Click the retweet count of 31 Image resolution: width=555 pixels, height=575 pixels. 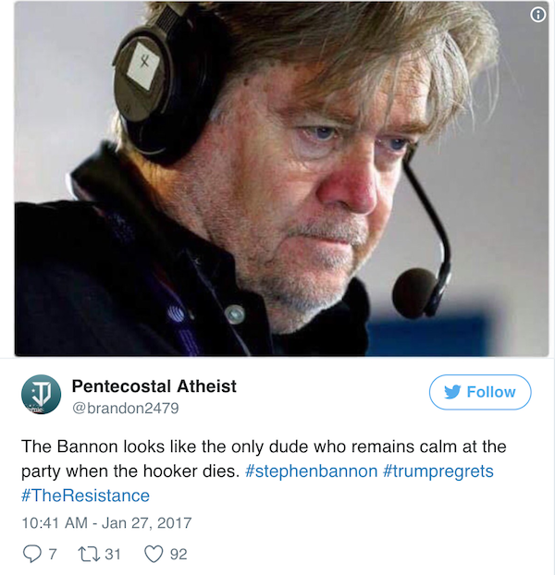113,554
